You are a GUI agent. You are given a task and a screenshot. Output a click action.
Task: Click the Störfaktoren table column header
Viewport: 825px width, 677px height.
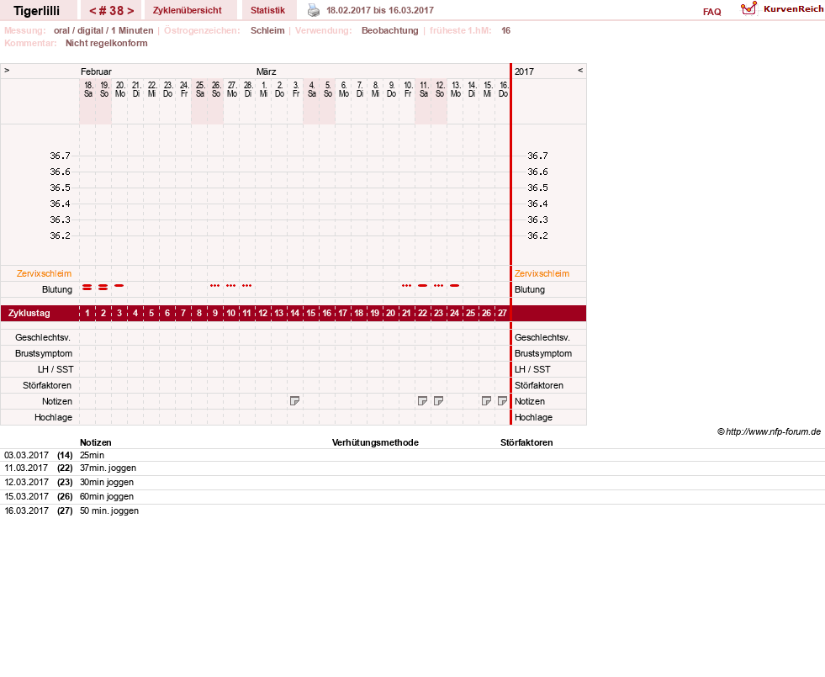coord(526,442)
